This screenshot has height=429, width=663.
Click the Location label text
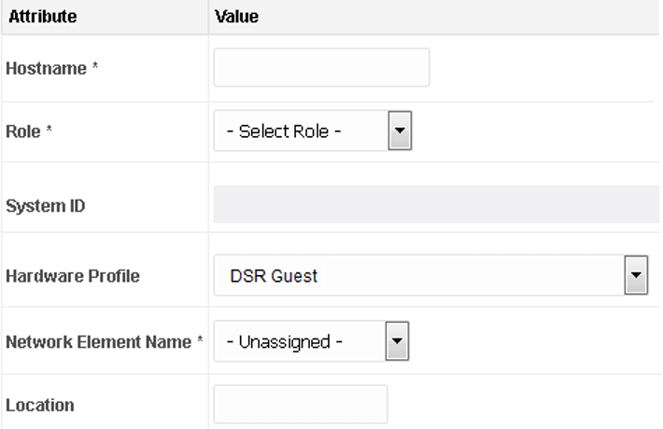click(40, 406)
